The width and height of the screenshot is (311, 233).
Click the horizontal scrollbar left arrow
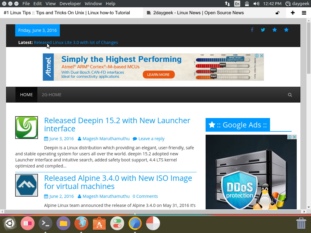pos(2,211)
